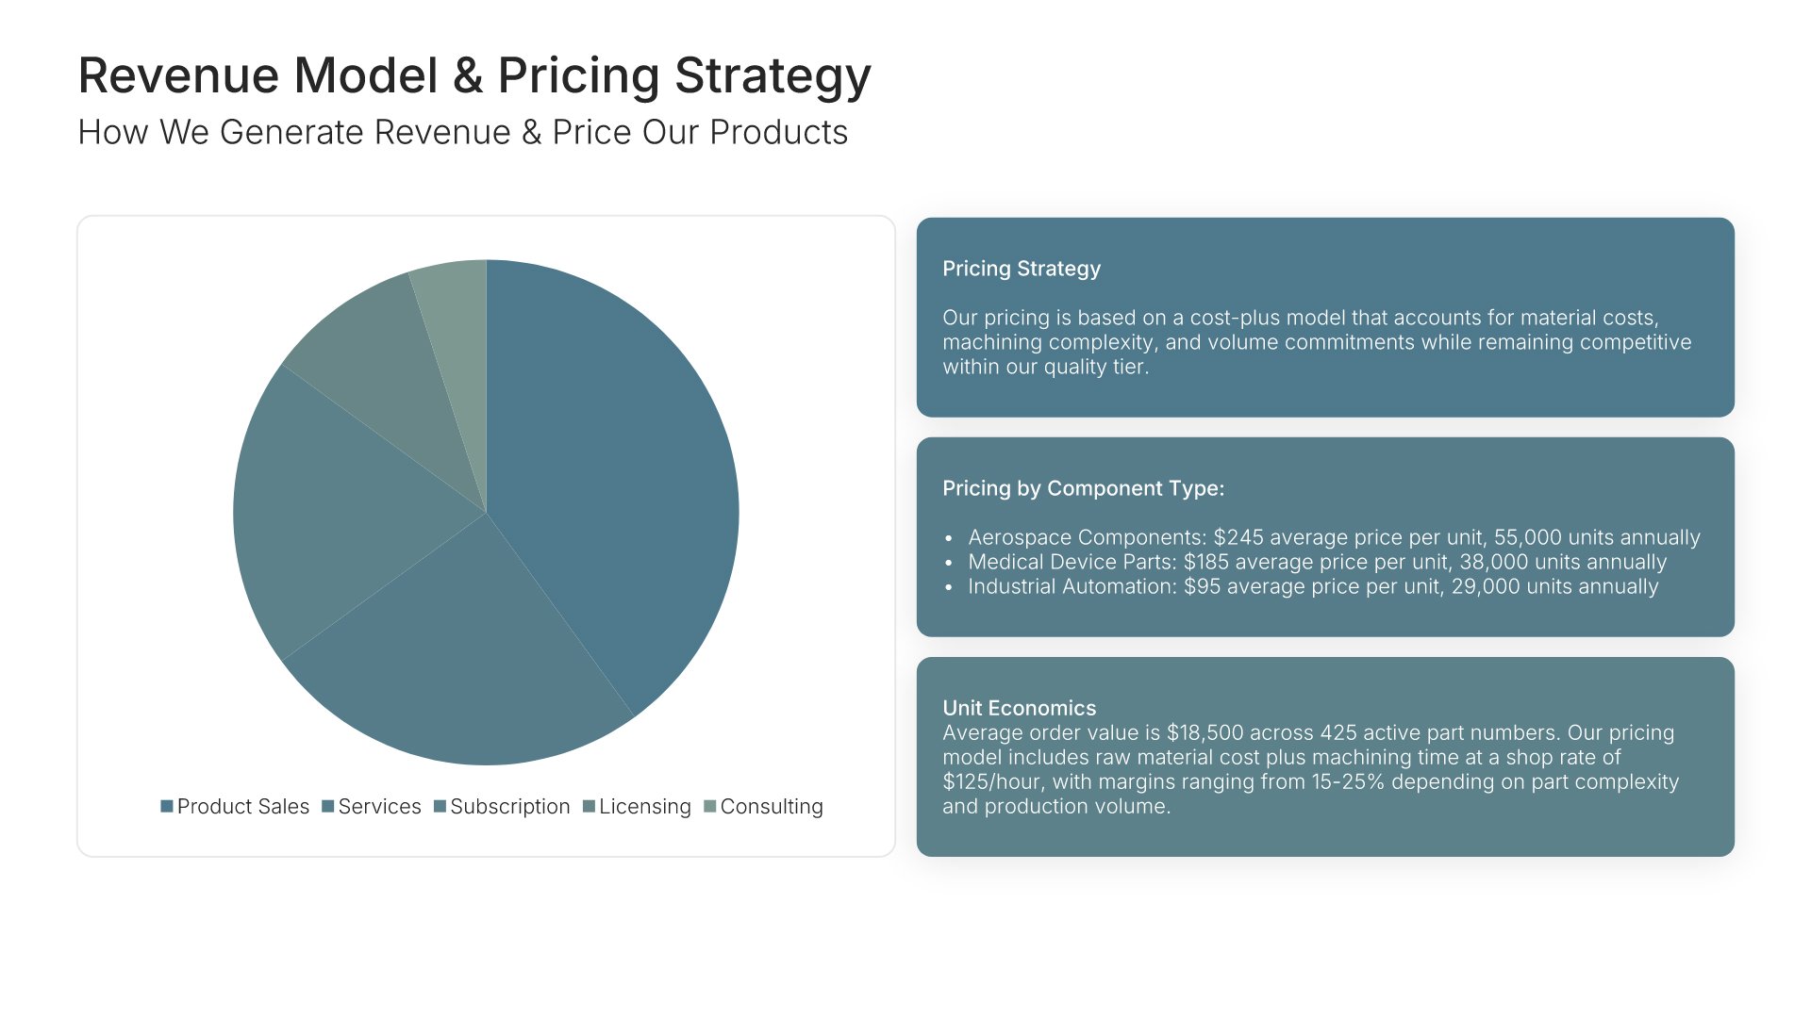Click the Medical Device Parts bullet line
The width and height of the screenshot is (1811, 1018).
1317,562
